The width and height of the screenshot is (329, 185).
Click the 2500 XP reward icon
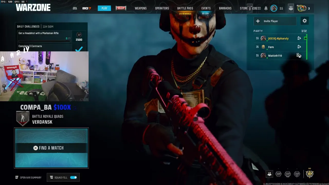point(79,36)
